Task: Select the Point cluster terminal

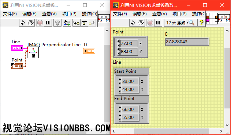Action: (x=17, y=66)
